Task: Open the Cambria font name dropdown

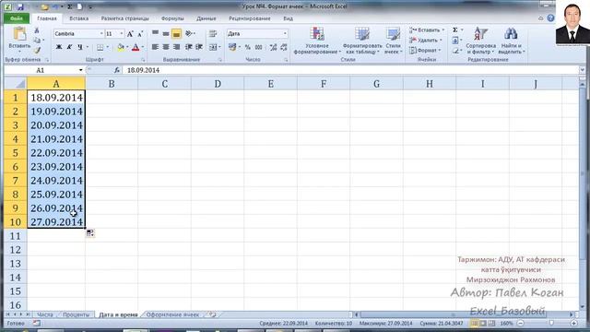Action: 101,34
